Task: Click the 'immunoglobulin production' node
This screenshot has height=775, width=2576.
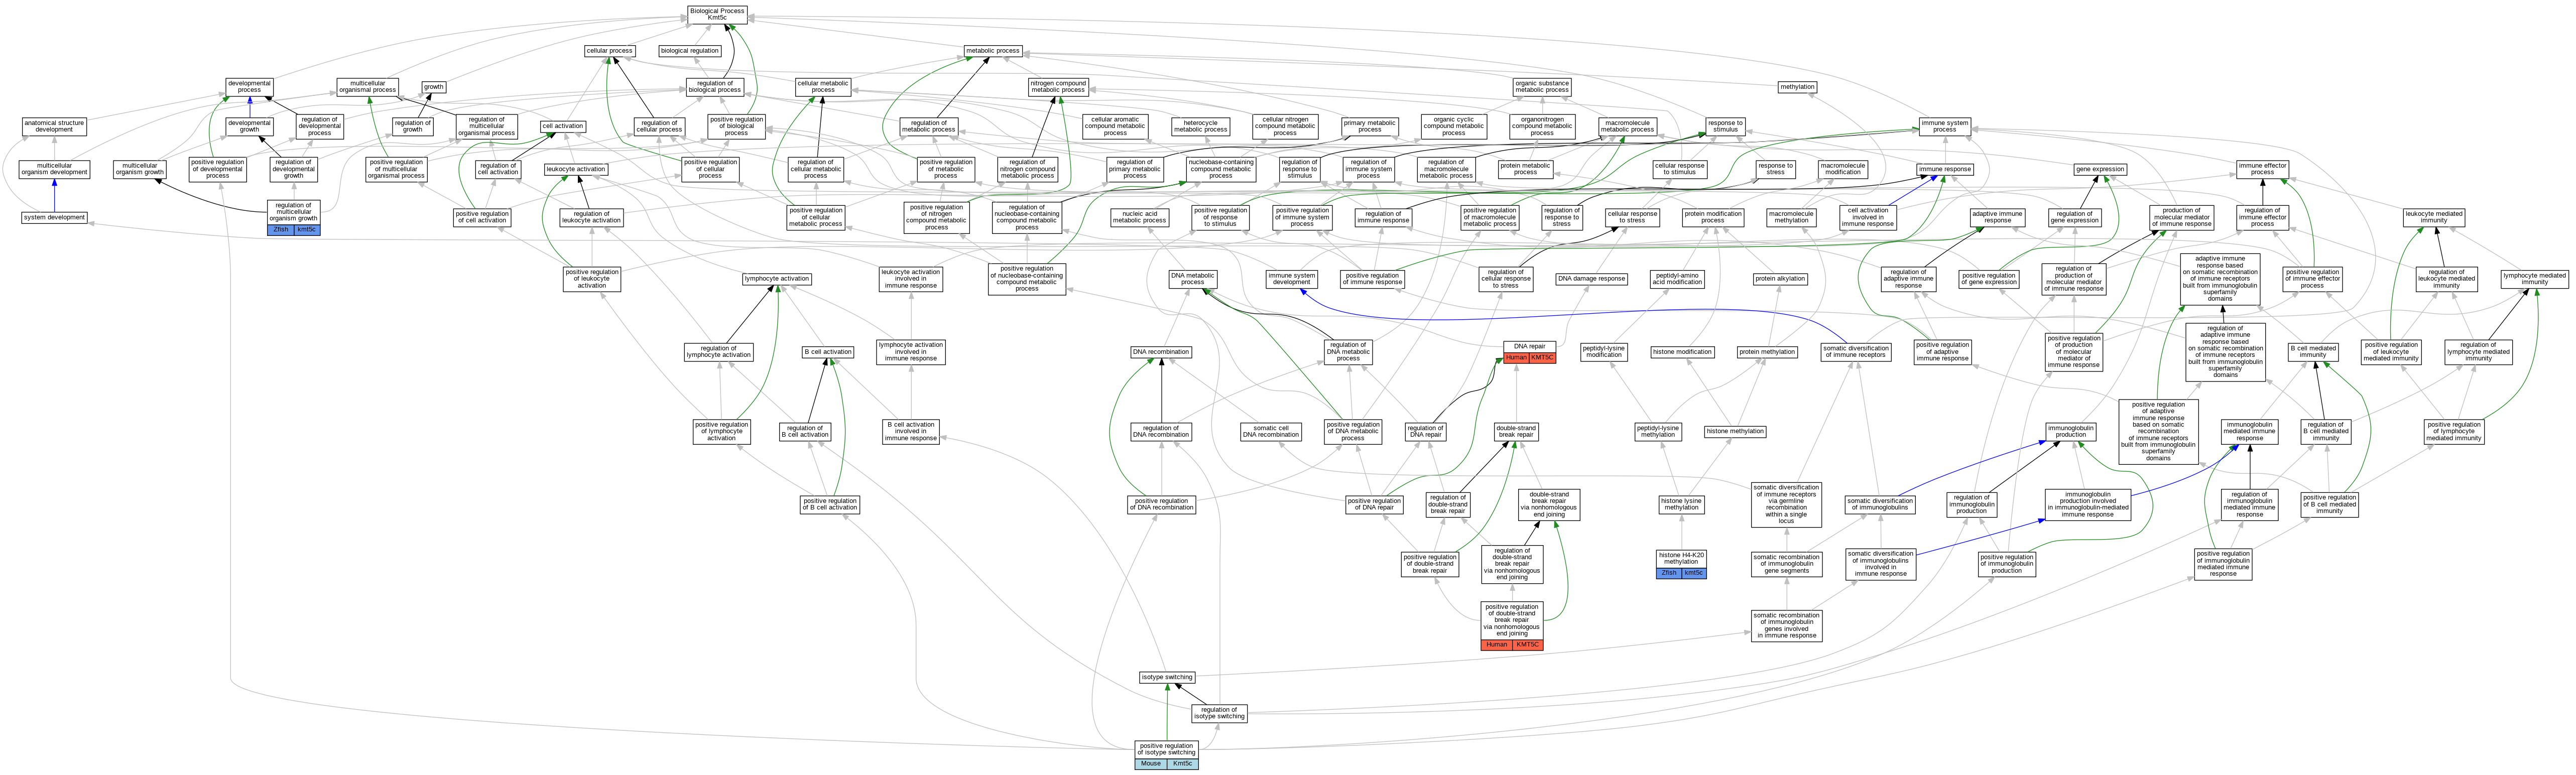Action: pos(2071,431)
